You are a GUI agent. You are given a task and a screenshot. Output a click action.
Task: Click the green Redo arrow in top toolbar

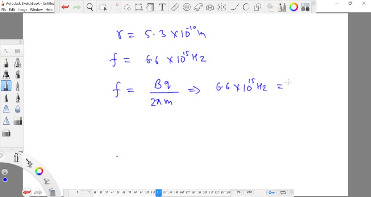click(77, 7)
